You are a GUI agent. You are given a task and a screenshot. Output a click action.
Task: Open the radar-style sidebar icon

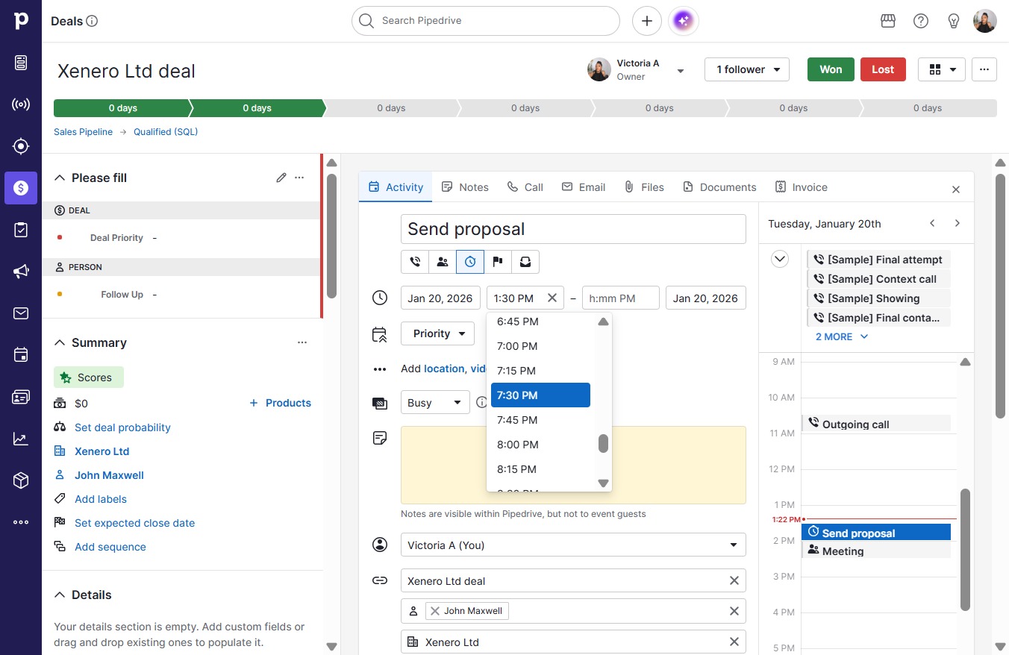(21, 104)
